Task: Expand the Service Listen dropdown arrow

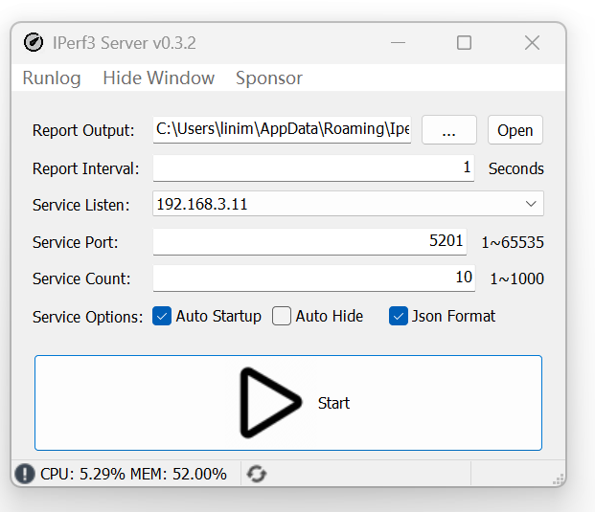Action: coord(531,204)
